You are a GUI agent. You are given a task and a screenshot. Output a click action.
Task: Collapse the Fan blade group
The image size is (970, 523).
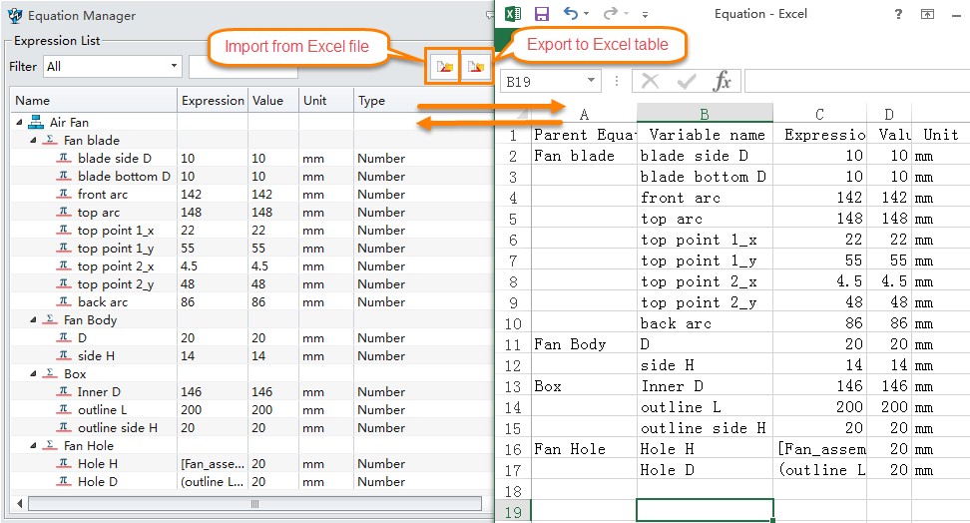coord(33,141)
